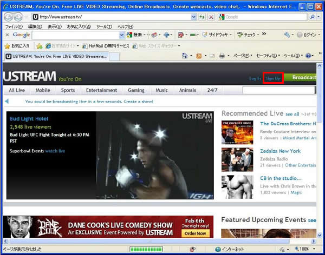325x255 pixels.
Task: Click the add to favorites bar icon
Action: click(39, 46)
